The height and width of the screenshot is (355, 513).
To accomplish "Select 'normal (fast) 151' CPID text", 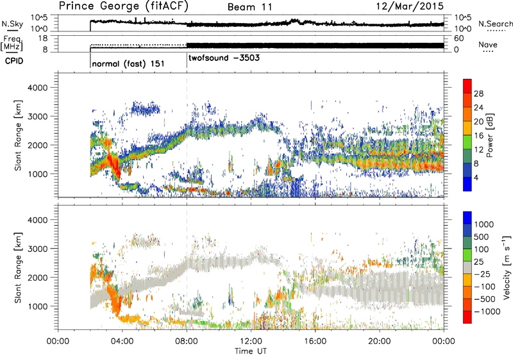I will point(128,63).
